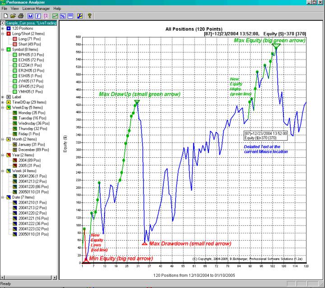Image resolution: width=325 pixels, height=288 pixels.
Task: Create a new file with the toolbar icon
Action: tap(6, 16)
